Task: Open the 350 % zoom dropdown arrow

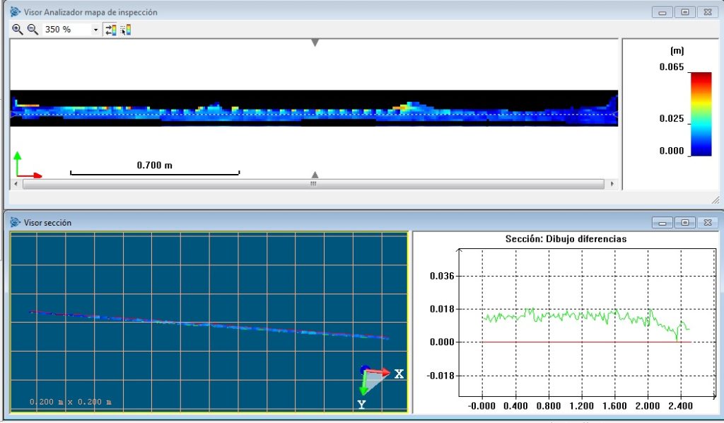Action: pos(95,30)
